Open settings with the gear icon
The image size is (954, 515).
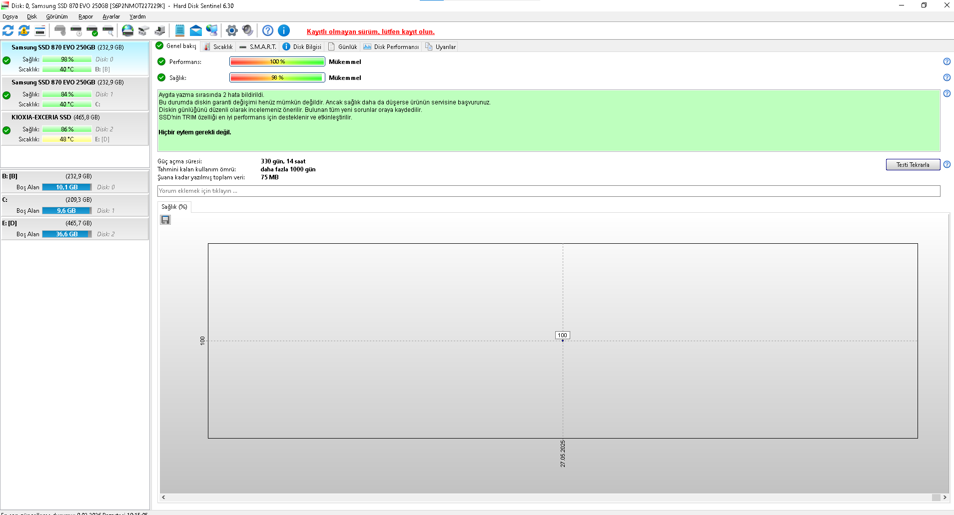click(231, 30)
